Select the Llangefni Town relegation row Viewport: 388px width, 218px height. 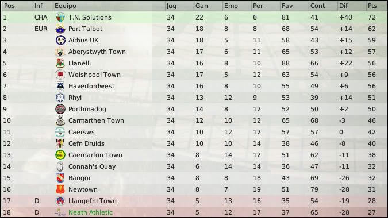click(x=194, y=201)
